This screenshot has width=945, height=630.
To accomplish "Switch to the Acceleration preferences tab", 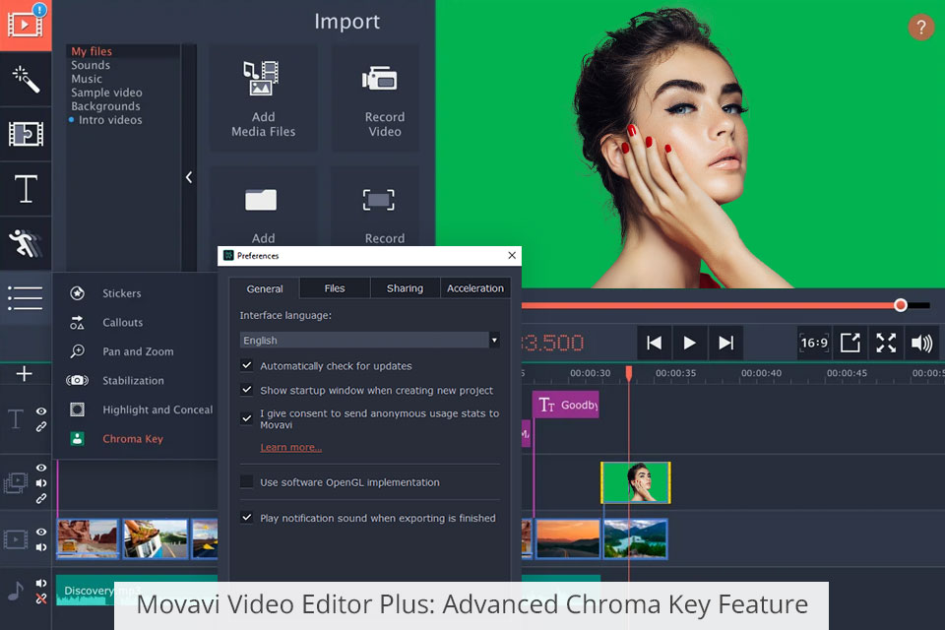I will point(475,288).
